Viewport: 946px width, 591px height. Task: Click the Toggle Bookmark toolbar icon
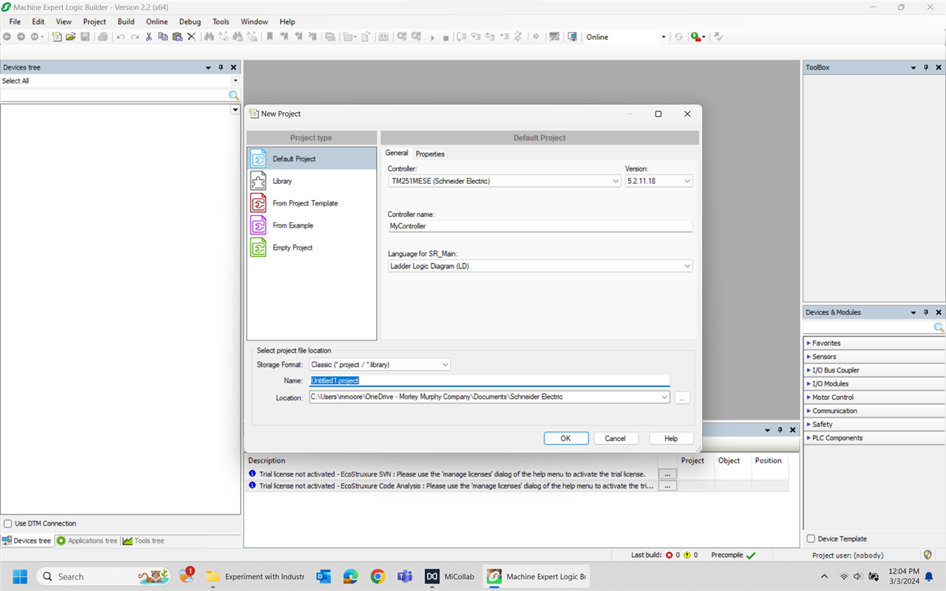[x=270, y=36]
